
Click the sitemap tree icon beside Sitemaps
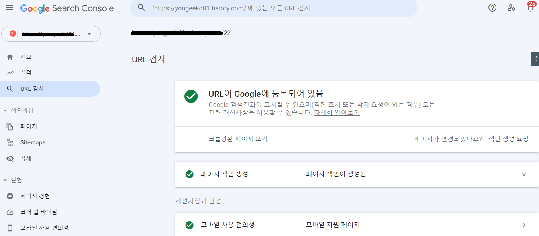tap(10, 142)
